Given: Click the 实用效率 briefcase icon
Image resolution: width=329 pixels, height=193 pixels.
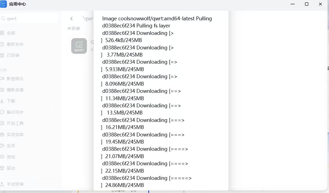Looking at the screenshot, I should coord(2,135).
